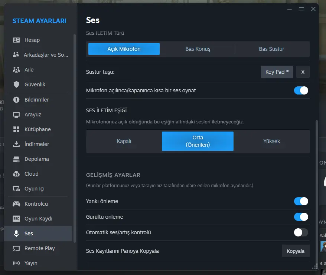Viewport: 326px width, 275px height.
Task: Select the Bas Konuş transmission tab
Action: click(198, 49)
